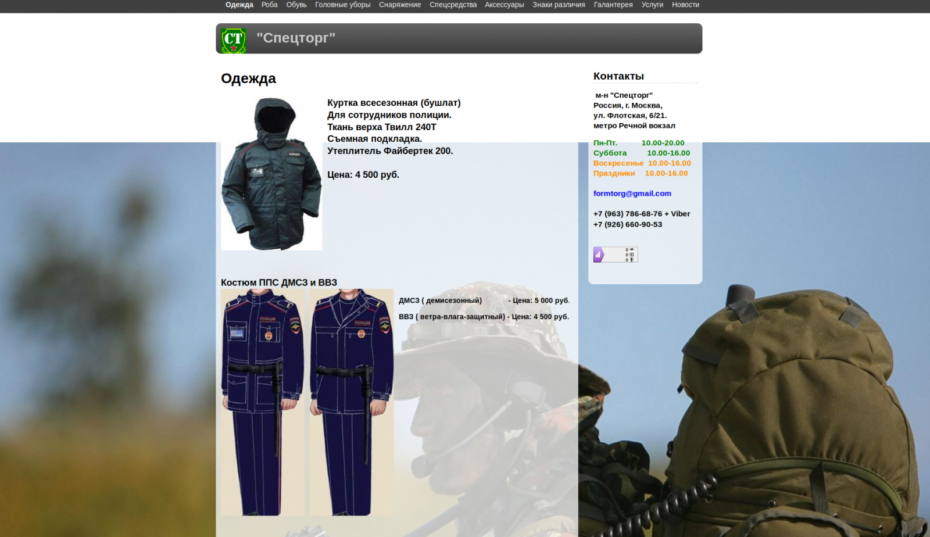
Task: Click the Куртка всесезонная (бушлат) title
Action: pos(394,103)
